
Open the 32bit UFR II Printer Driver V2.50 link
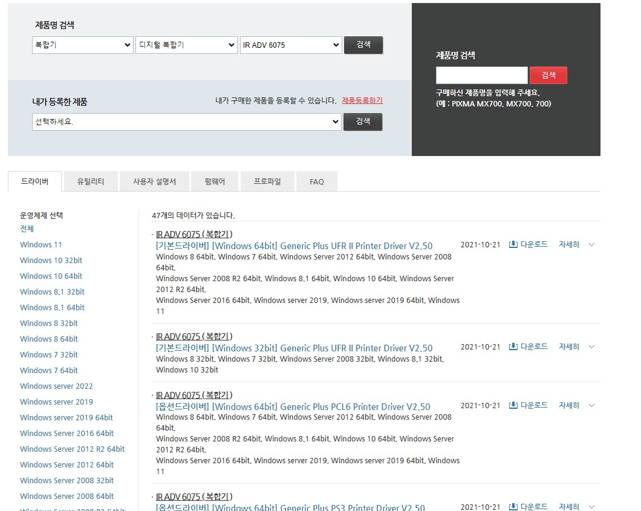[x=294, y=348]
